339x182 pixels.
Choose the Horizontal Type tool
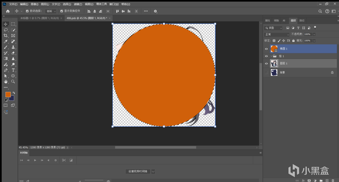point(13,70)
